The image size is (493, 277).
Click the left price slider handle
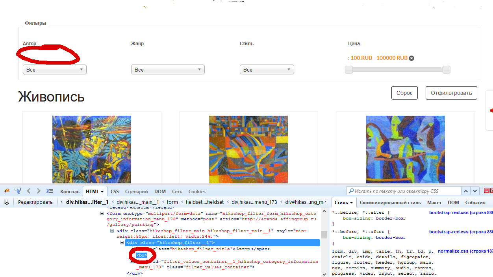(349, 70)
